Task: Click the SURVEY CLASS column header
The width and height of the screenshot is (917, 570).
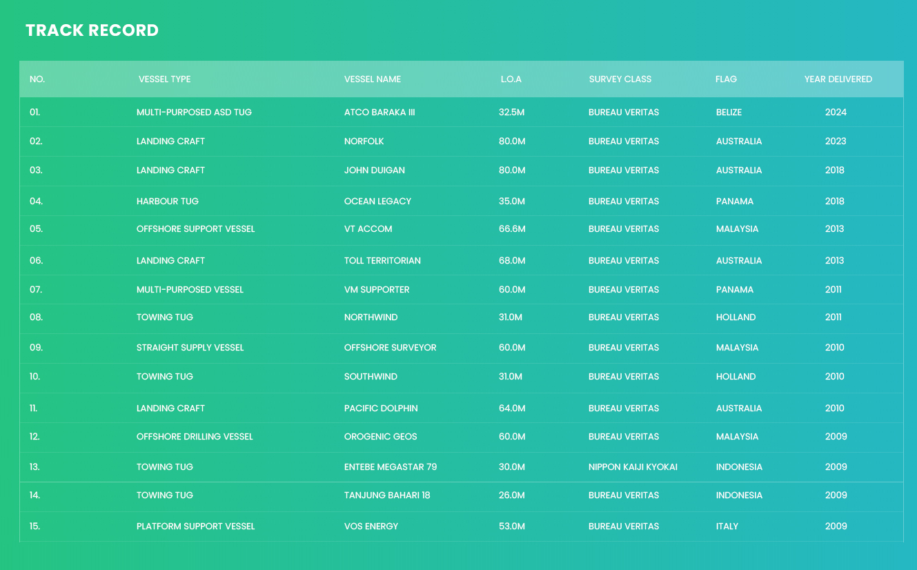Action: [x=620, y=79]
